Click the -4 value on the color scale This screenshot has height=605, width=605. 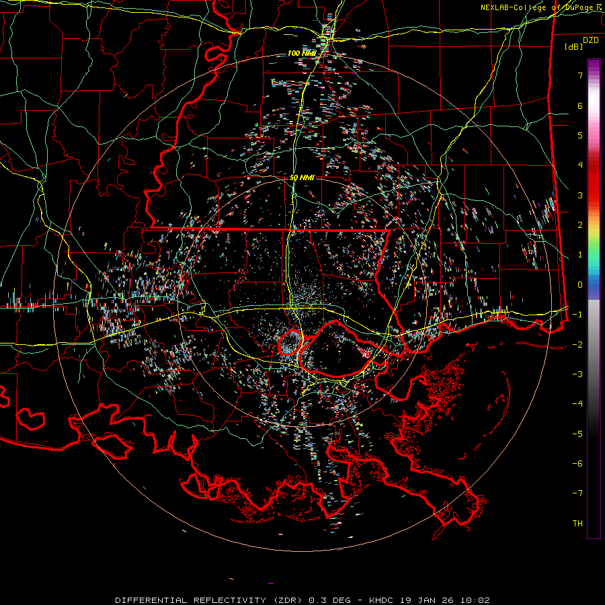pos(577,404)
